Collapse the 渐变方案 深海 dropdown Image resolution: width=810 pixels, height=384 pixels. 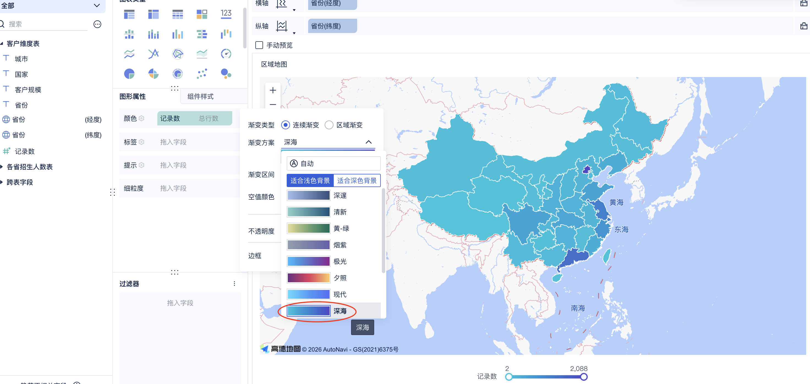tap(368, 142)
